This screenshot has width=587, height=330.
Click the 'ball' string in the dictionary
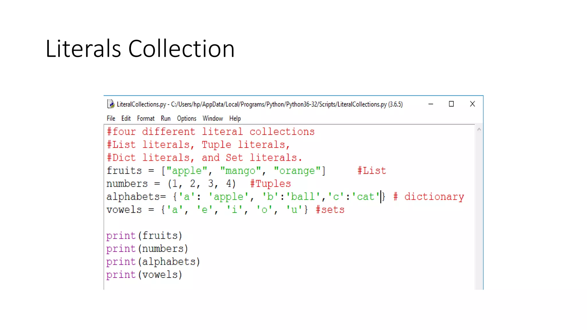[303, 197]
